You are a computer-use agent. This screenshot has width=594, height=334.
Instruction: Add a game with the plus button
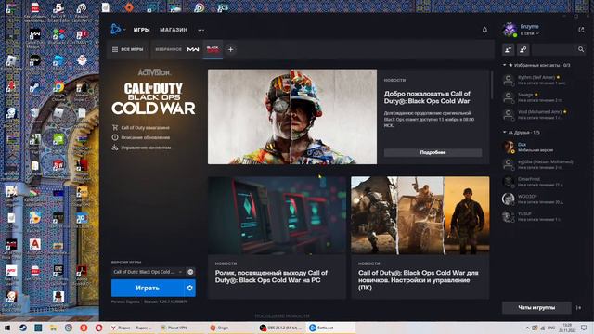(x=230, y=49)
